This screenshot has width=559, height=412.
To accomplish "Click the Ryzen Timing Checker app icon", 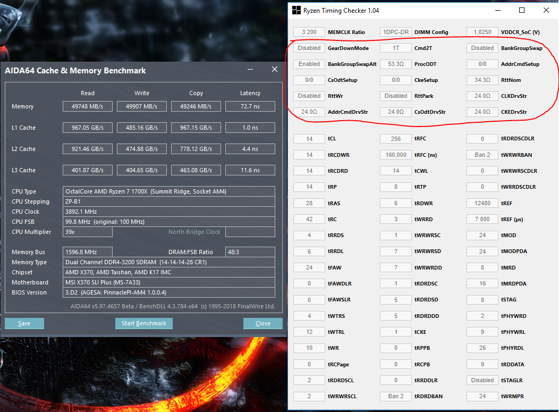I will click(x=297, y=10).
